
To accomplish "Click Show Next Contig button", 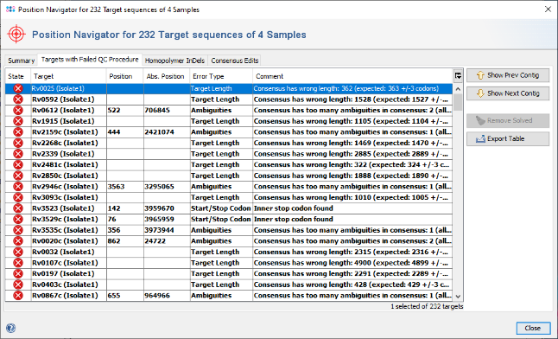I will [508, 93].
